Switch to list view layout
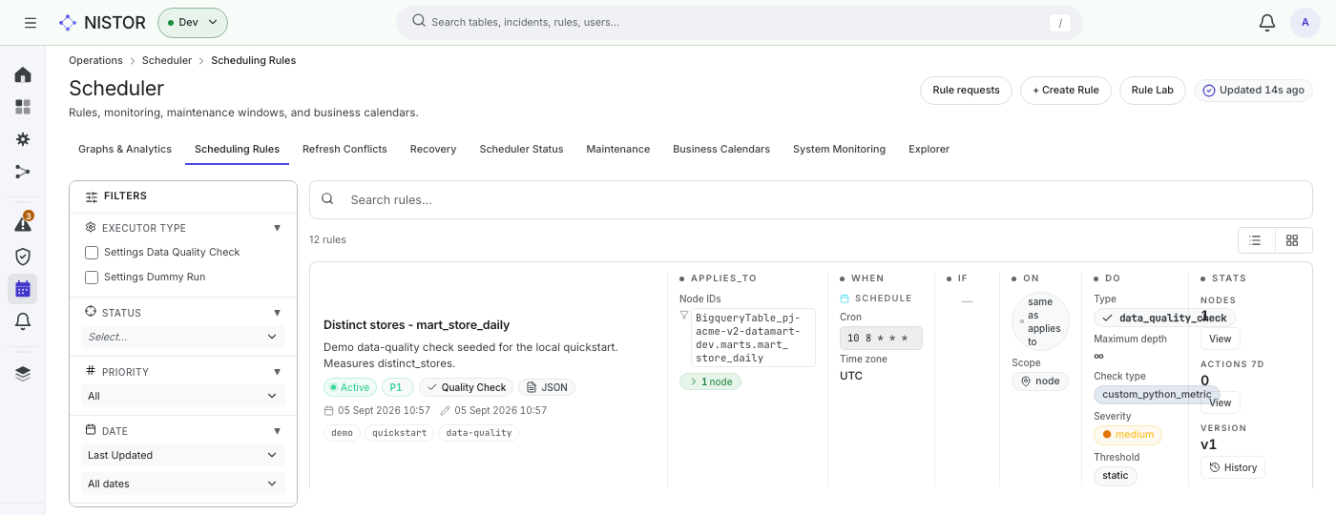This screenshot has height=515, width=1336. tap(1256, 240)
